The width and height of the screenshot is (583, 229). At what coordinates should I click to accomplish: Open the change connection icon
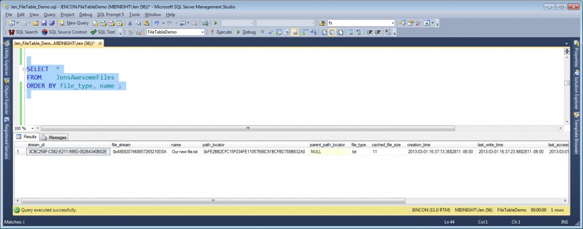130,32
